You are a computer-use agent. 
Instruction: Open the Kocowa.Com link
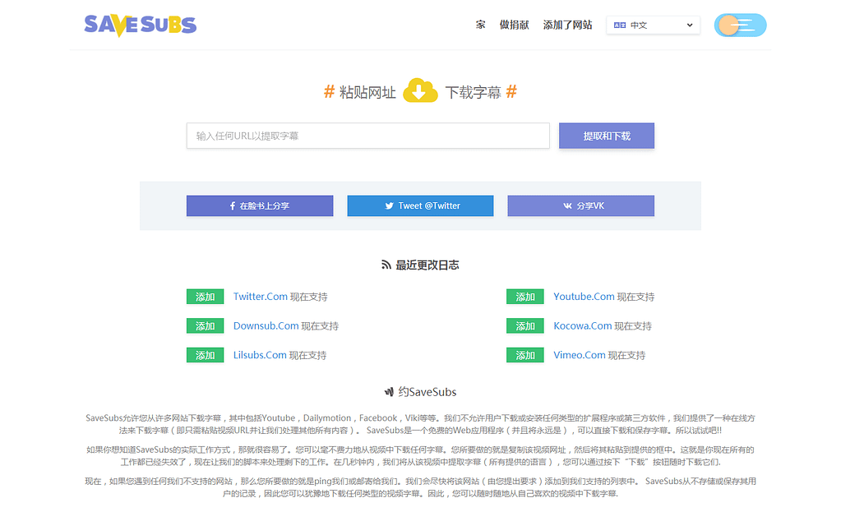tap(583, 326)
